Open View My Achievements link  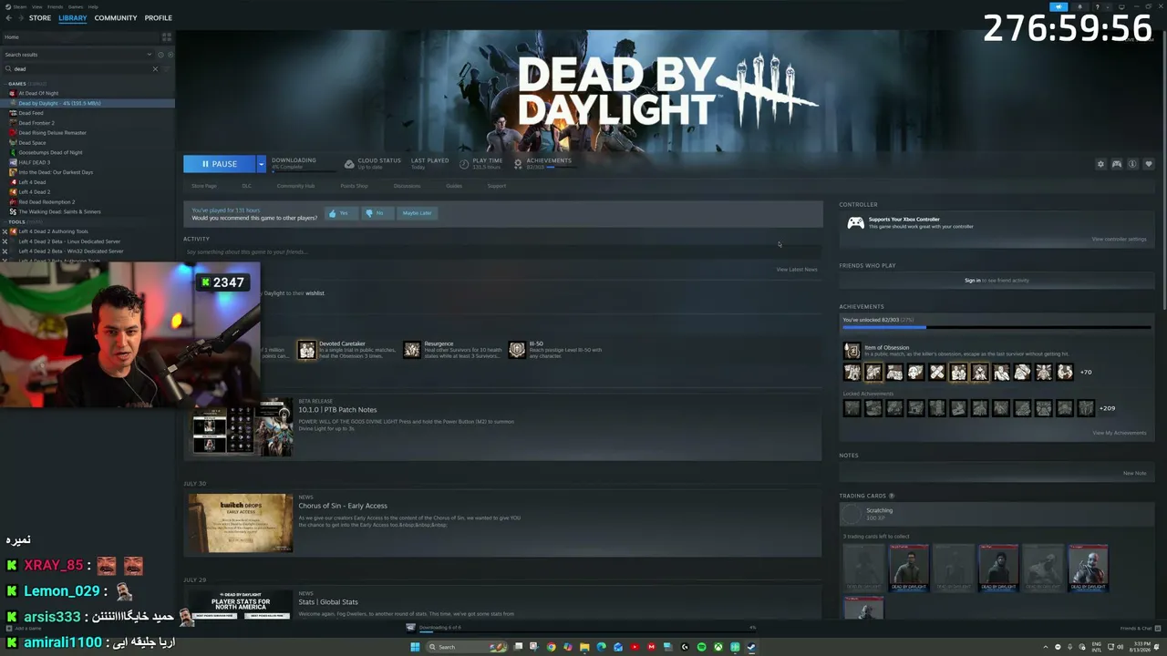[1119, 433]
